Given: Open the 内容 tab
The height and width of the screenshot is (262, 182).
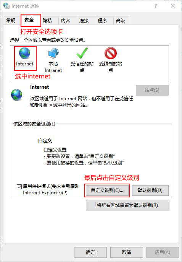Looking at the screenshot, I should click(x=66, y=21).
